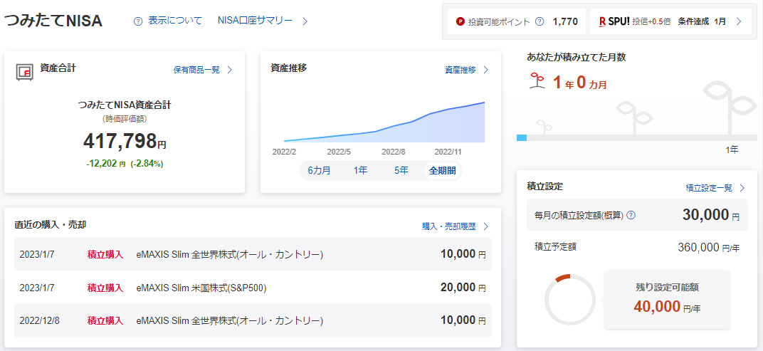This screenshot has height=351, width=763.
Task: Open NISA口座サマリー link
Action: tap(255, 21)
